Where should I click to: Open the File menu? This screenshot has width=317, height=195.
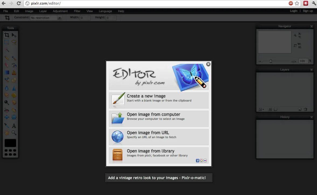click(6, 11)
